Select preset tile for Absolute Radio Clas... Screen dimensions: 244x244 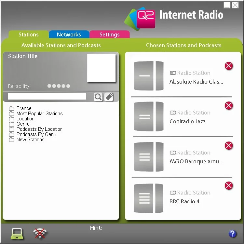click(x=149, y=76)
